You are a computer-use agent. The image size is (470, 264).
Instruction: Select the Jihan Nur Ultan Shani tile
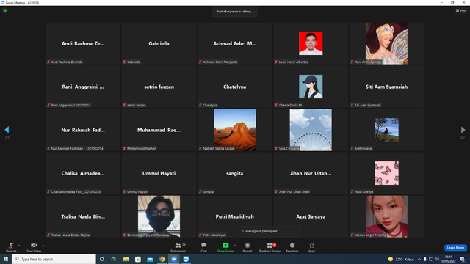[x=311, y=173]
